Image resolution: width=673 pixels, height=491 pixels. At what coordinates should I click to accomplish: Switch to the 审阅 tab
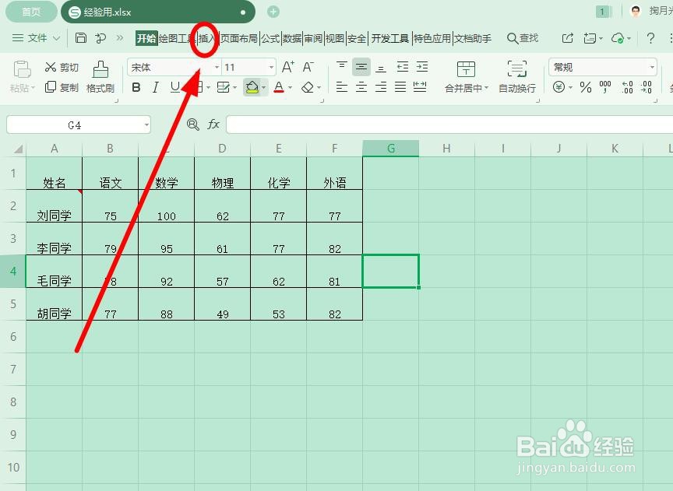(313, 39)
